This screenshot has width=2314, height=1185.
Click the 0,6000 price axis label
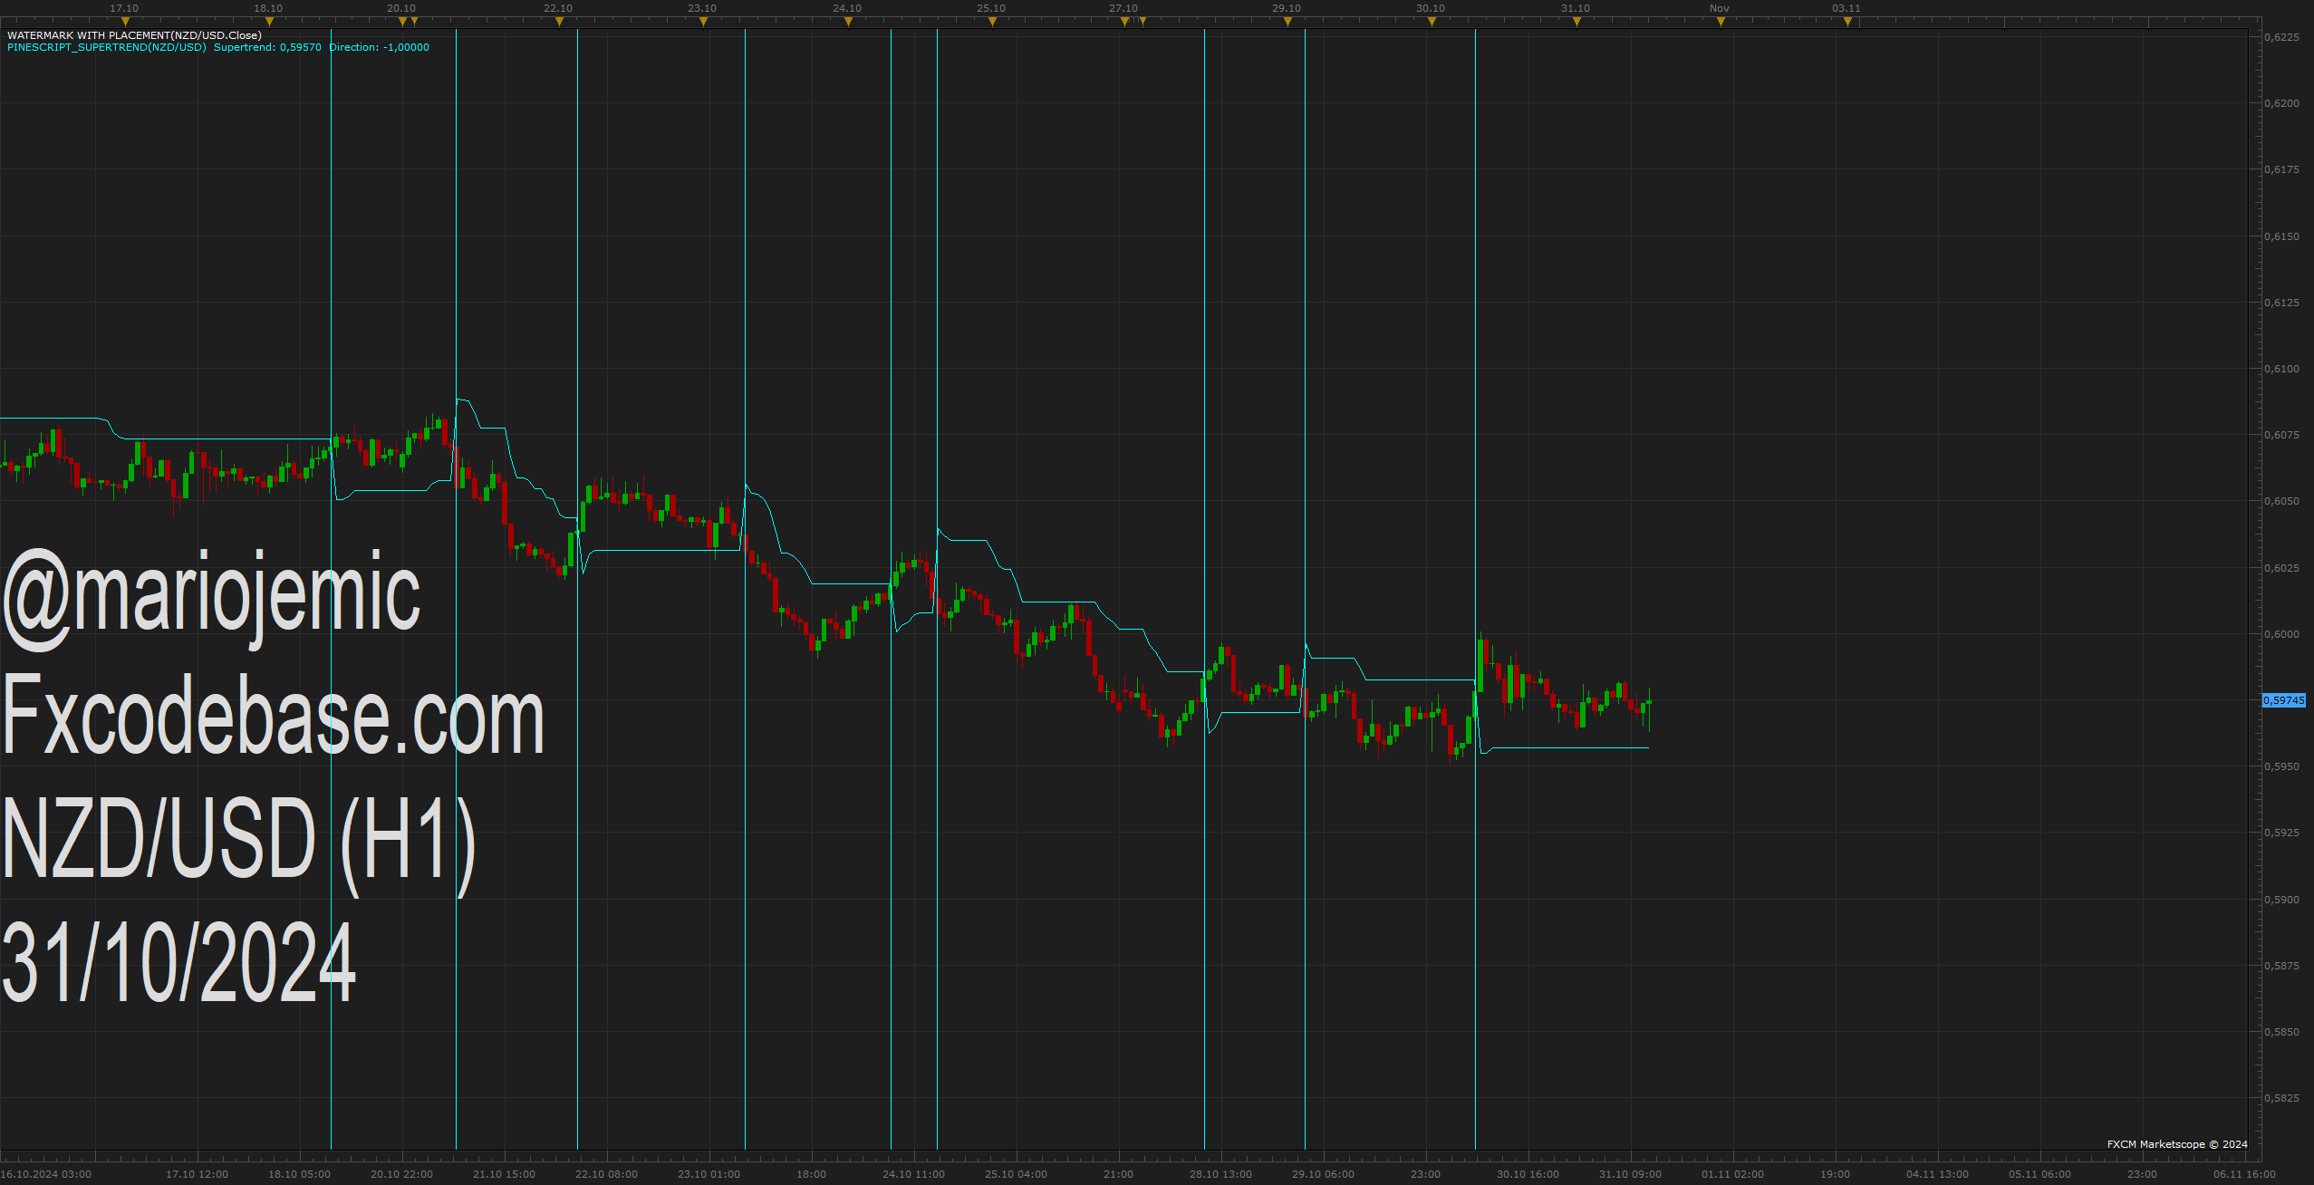2281,634
